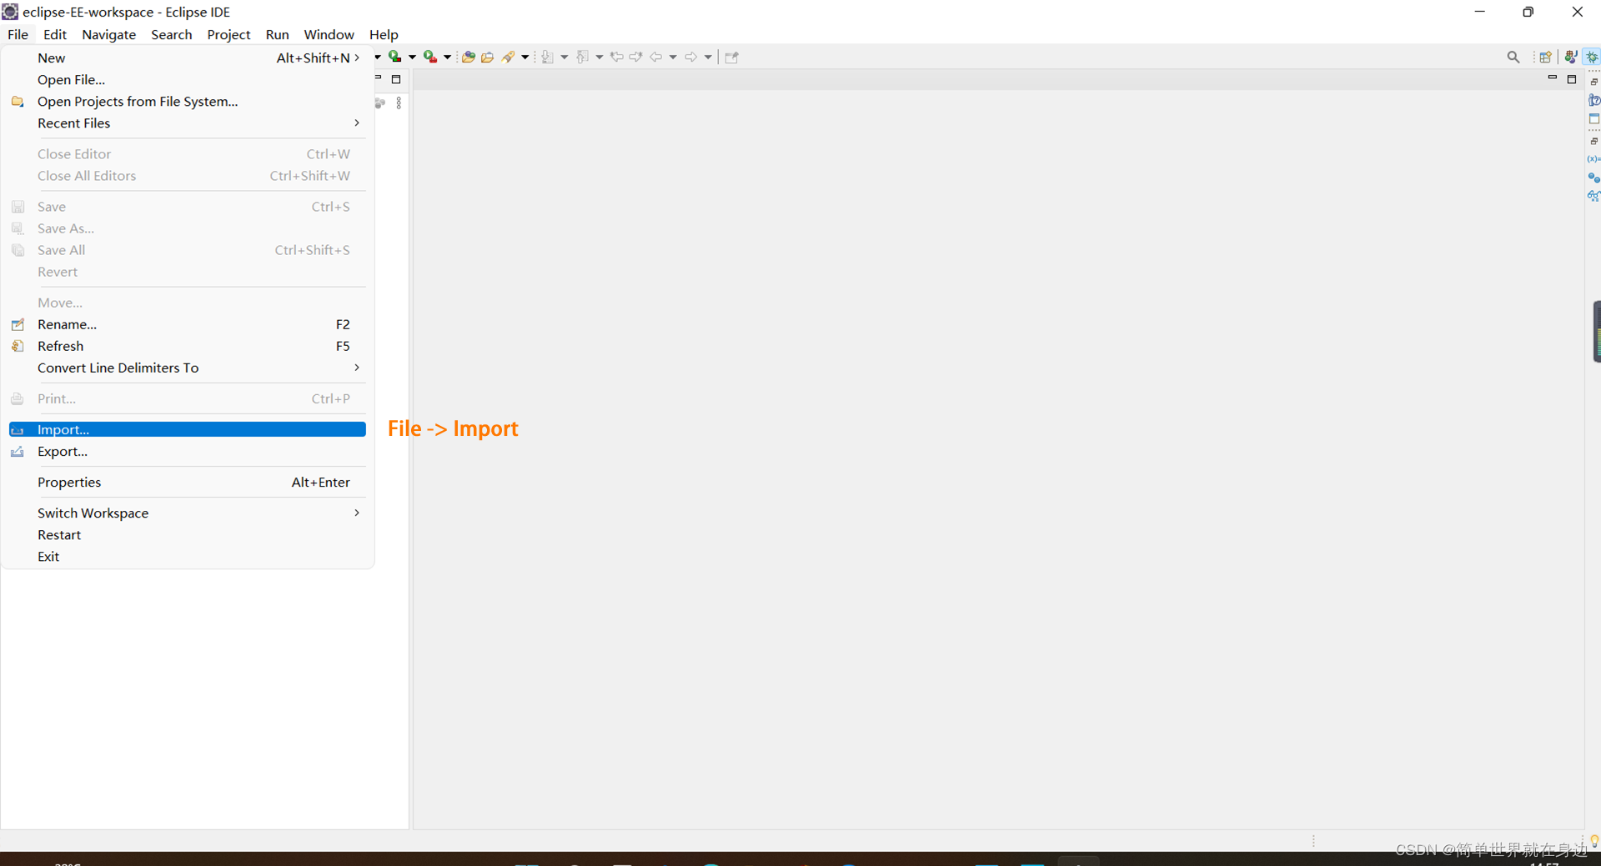Image resolution: width=1601 pixels, height=866 pixels.
Task: Run the program with the green Run icon
Action: pos(395,57)
